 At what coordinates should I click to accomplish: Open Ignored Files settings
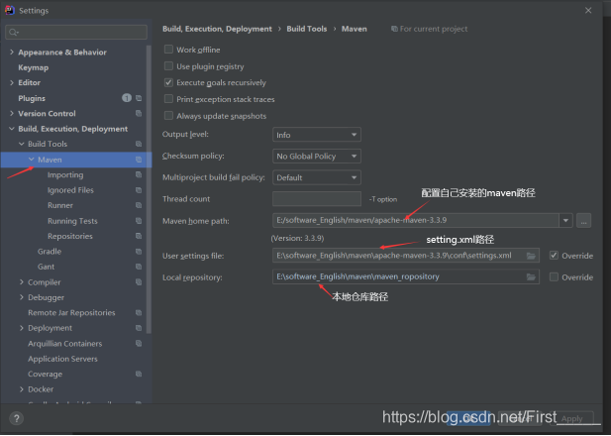click(70, 190)
